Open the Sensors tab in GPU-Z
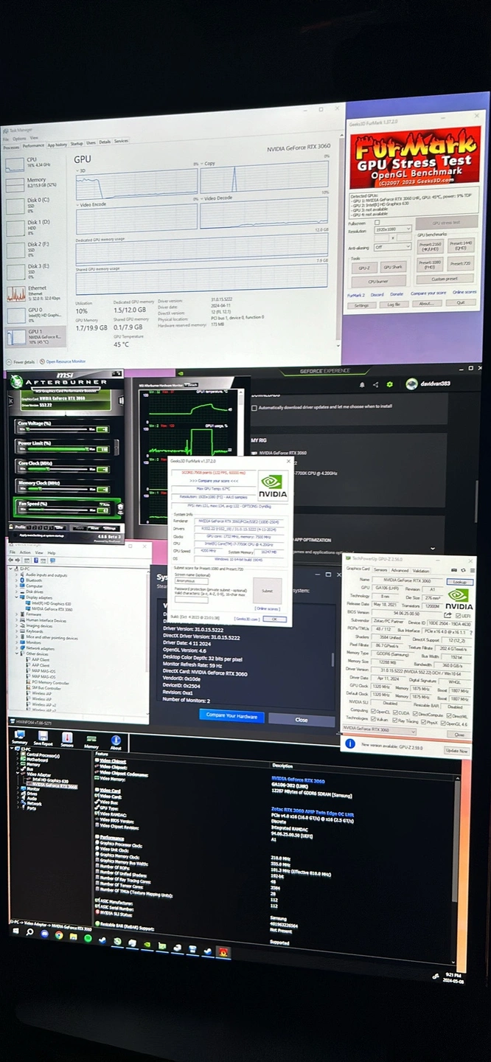The image size is (491, 1062). (380, 570)
